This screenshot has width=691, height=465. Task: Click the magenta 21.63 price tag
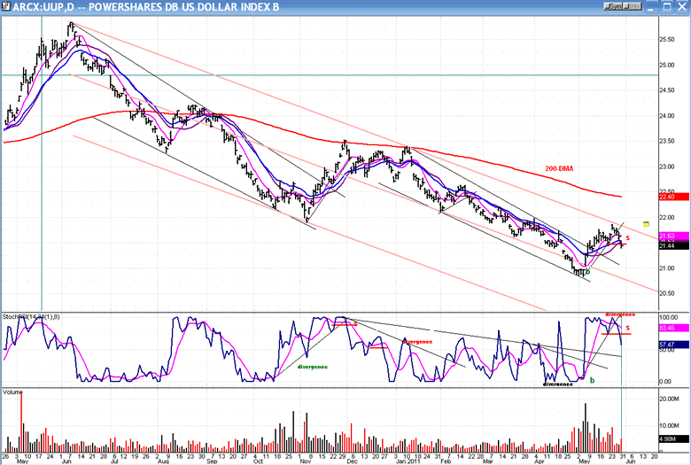click(672, 236)
